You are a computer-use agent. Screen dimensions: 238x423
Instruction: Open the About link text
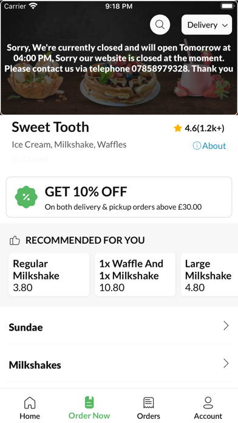tap(214, 146)
